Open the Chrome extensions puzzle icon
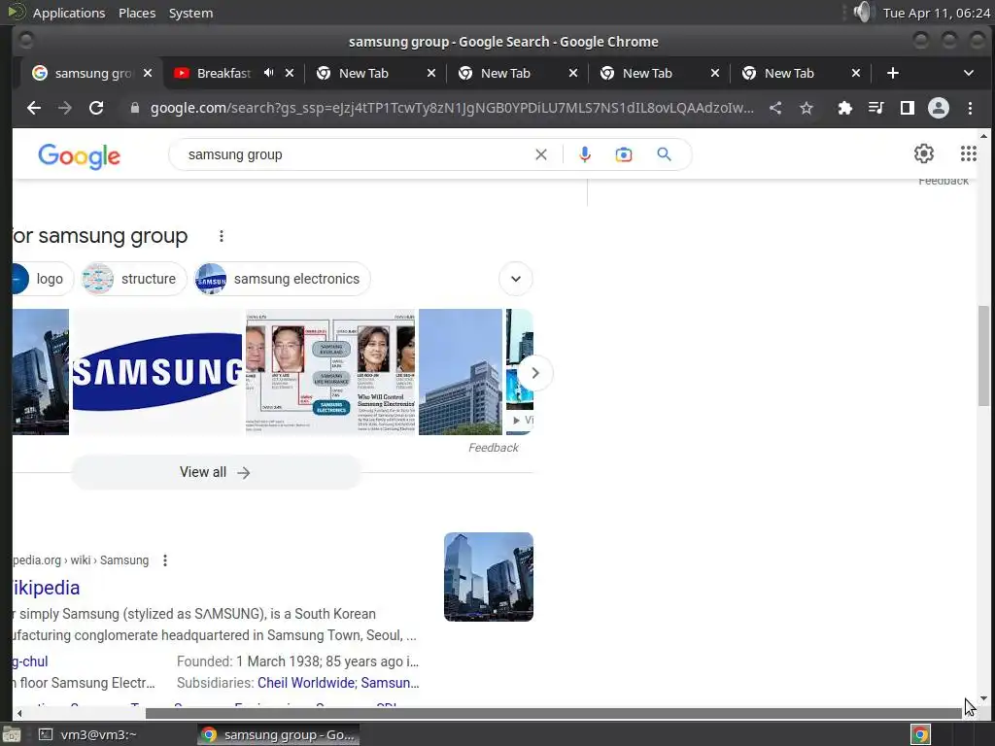The height and width of the screenshot is (746, 995). tap(844, 108)
